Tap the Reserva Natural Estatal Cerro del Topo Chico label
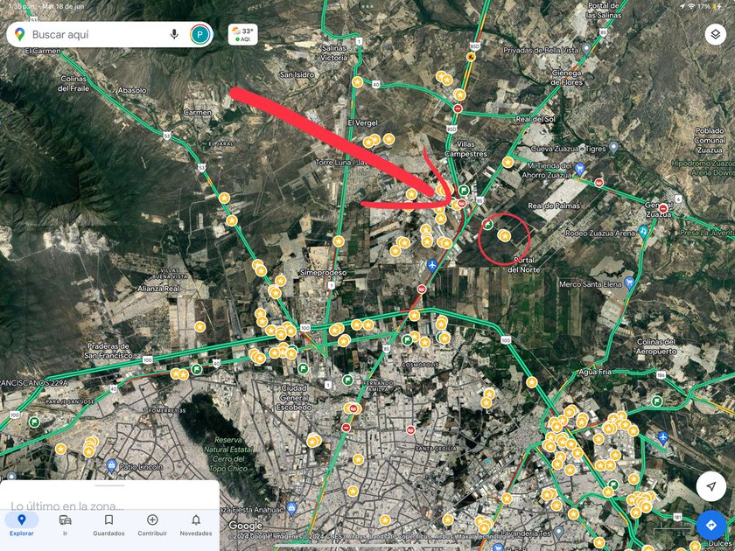 click(x=227, y=454)
